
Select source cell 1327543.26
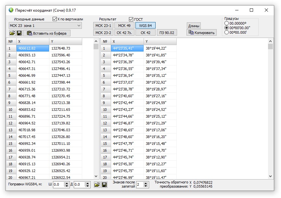pos(66,62)
